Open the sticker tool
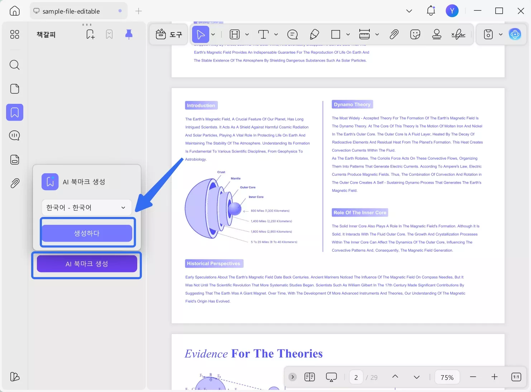Viewport: 531px width, 392px height. coord(415,34)
